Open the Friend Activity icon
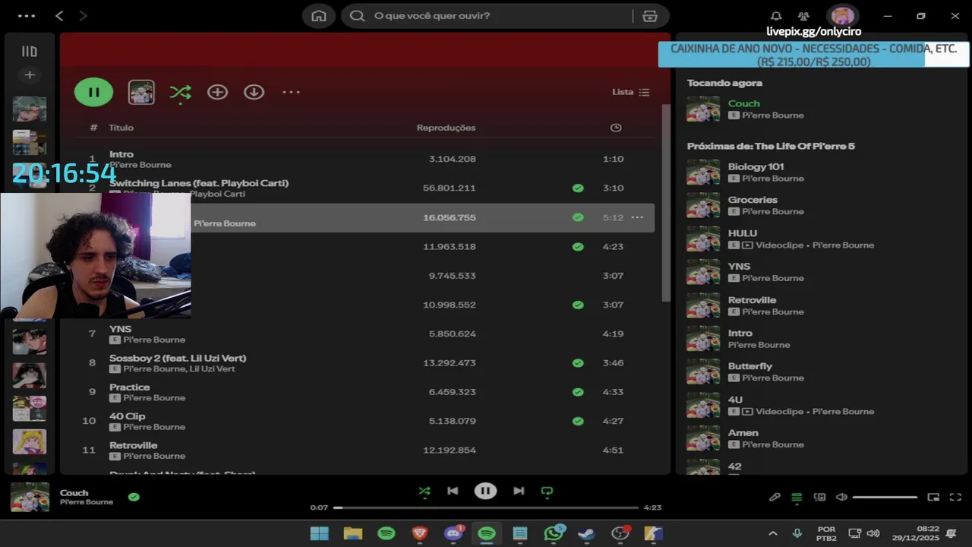The image size is (972, 547). tap(803, 16)
